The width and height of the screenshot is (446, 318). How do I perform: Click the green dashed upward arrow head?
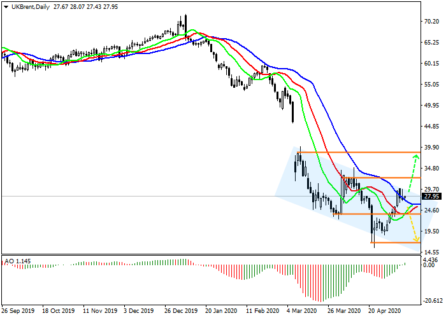click(417, 156)
